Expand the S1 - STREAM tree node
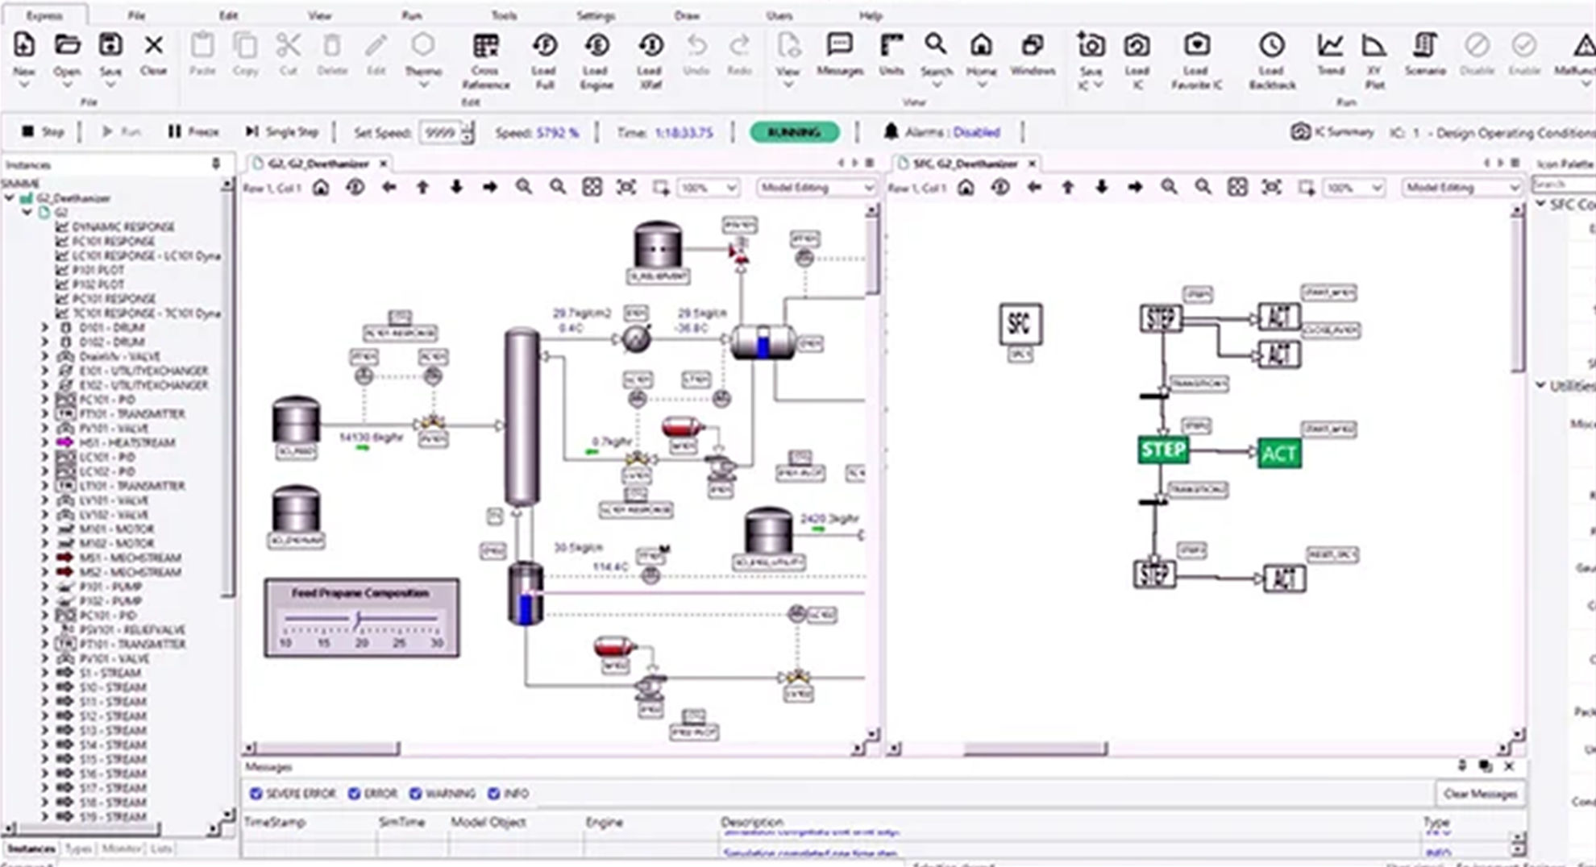Screen dimensions: 1596x867 click(45, 673)
